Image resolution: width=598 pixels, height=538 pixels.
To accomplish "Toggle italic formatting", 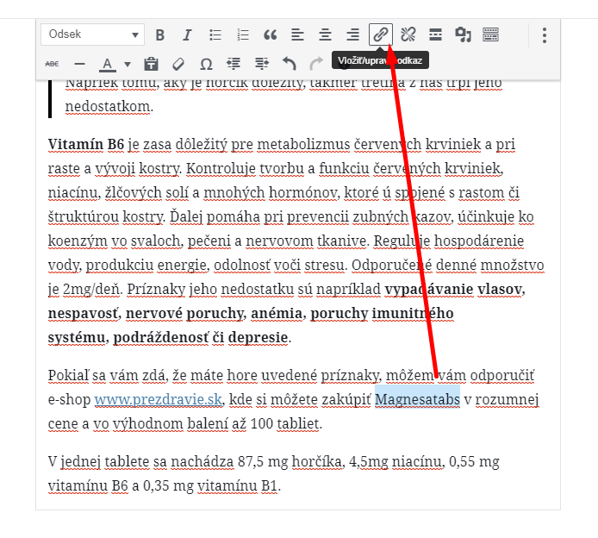I will click(x=187, y=34).
